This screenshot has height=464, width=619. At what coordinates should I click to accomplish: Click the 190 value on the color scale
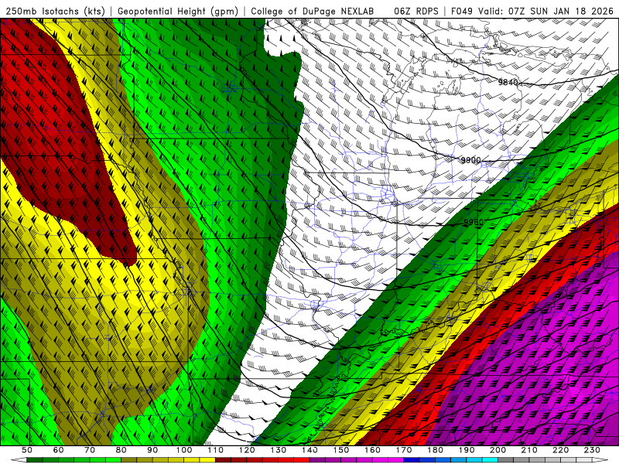467,450
